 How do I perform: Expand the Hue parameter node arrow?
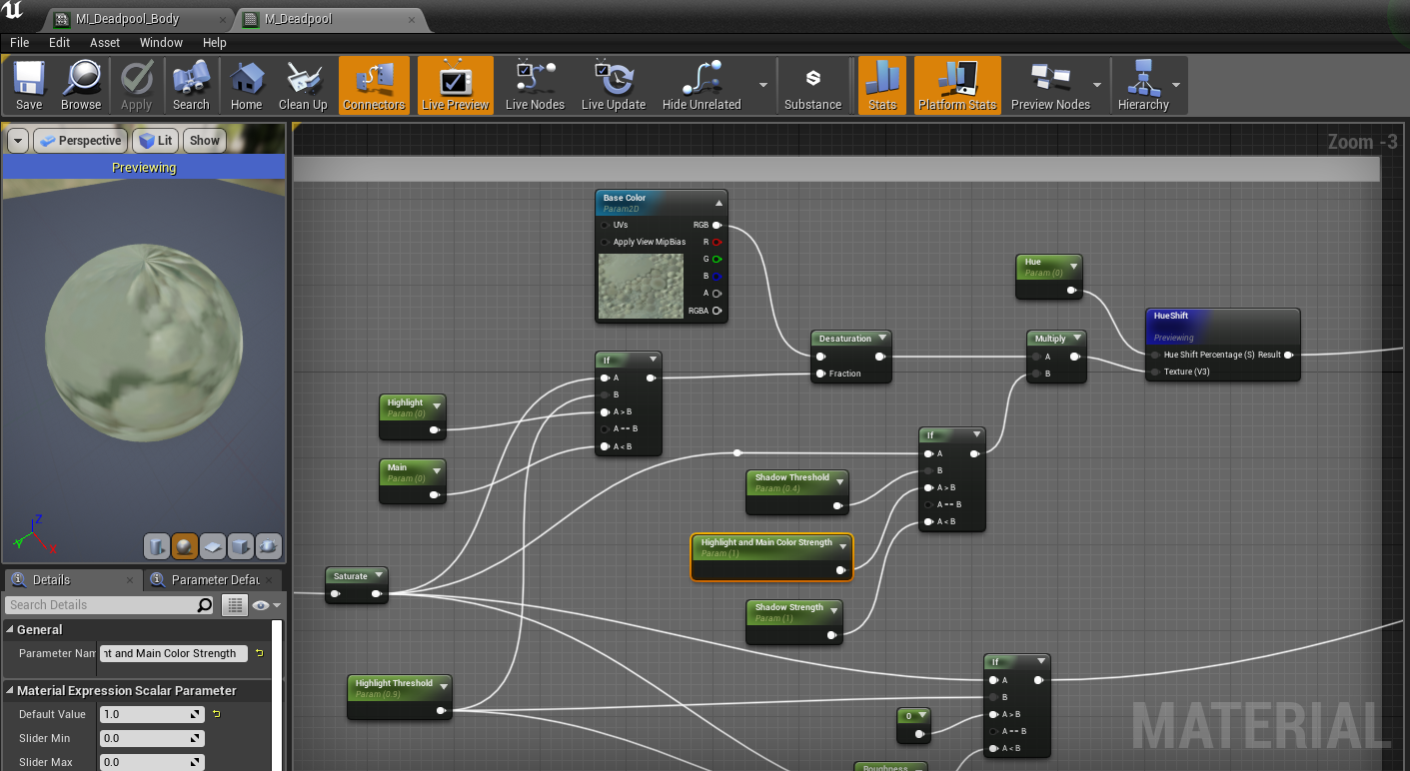click(x=1073, y=267)
